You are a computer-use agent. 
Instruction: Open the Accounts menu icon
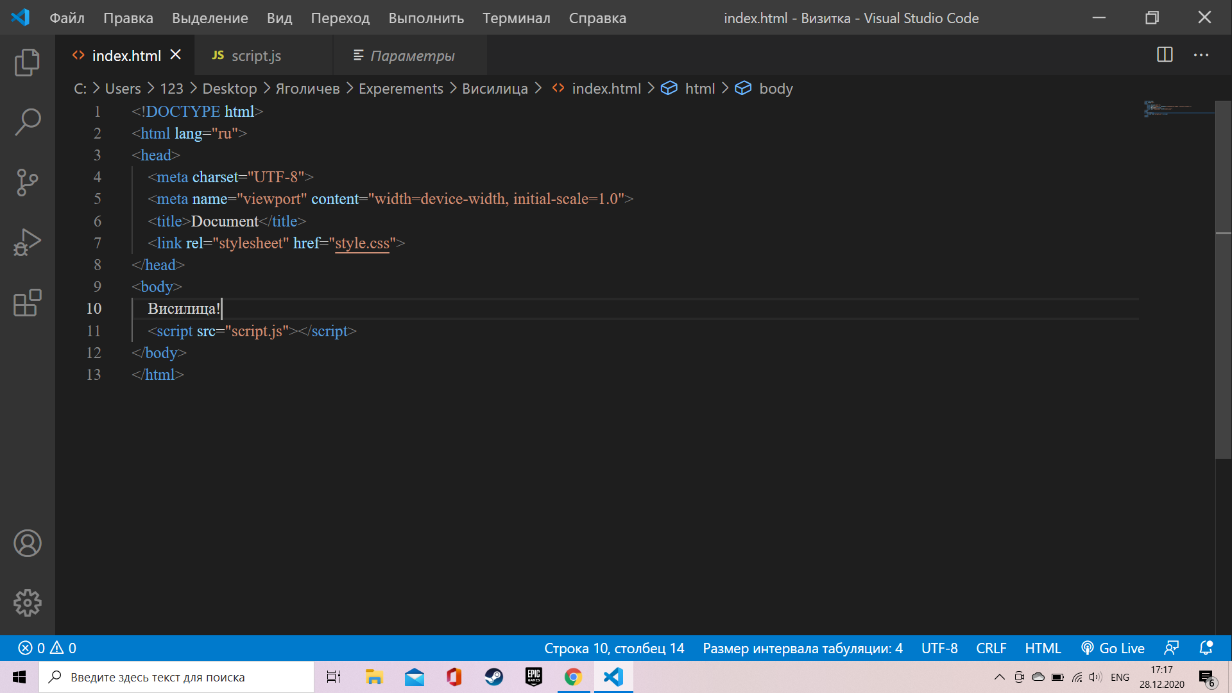pyautogui.click(x=27, y=543)
